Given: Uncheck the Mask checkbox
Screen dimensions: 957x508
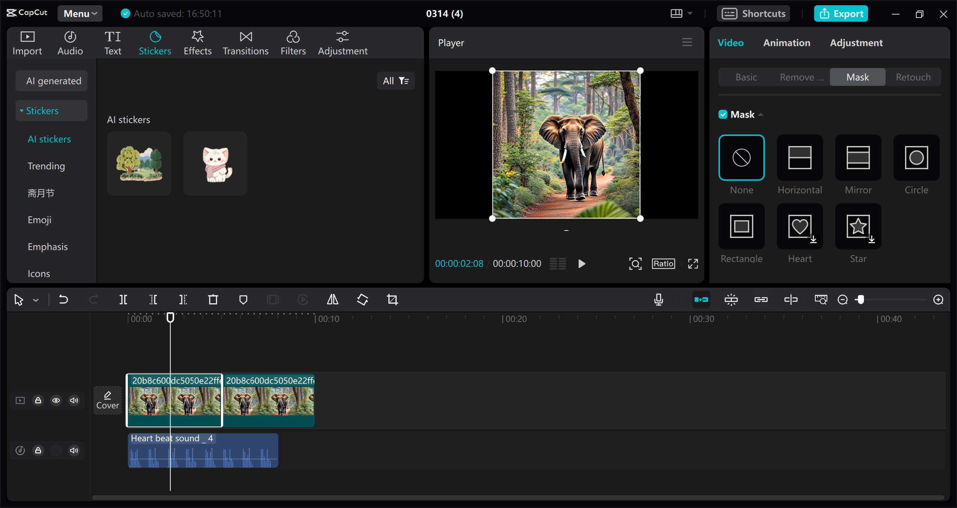Looking at the screenshot, I should tap(723, 114).
